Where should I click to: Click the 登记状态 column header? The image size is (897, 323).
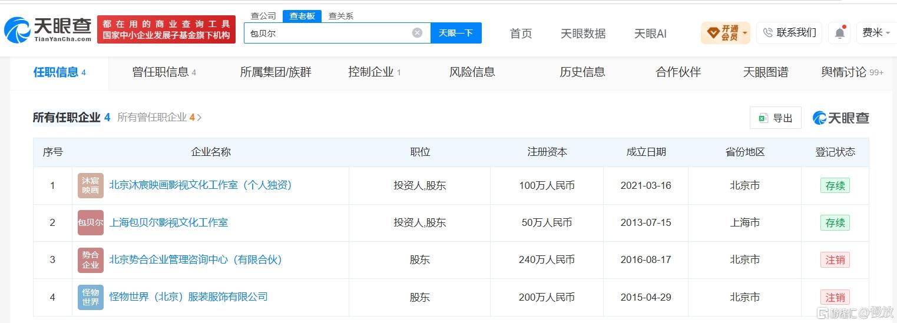pyautogui.click(x=835, y=152)
